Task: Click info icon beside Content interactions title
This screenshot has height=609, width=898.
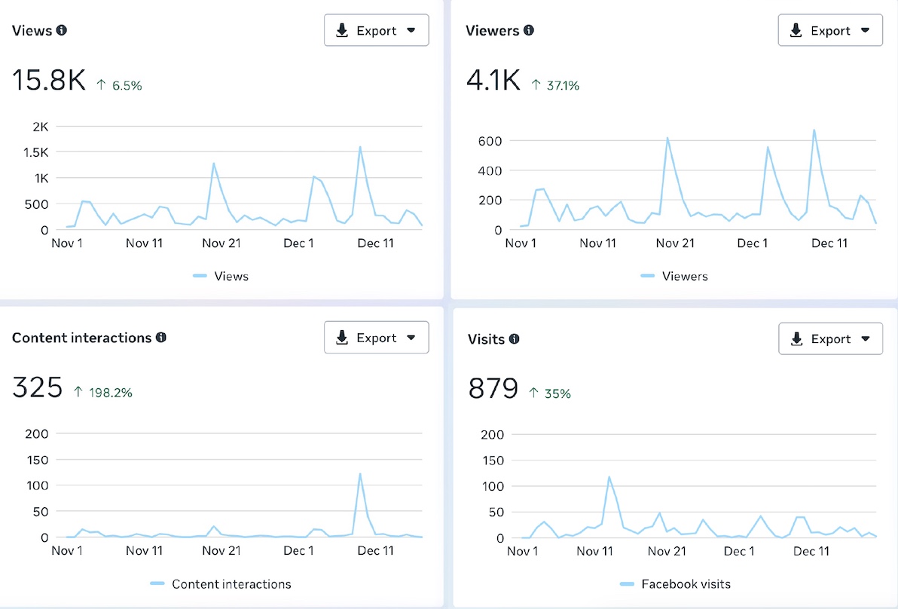Action: 161,338
